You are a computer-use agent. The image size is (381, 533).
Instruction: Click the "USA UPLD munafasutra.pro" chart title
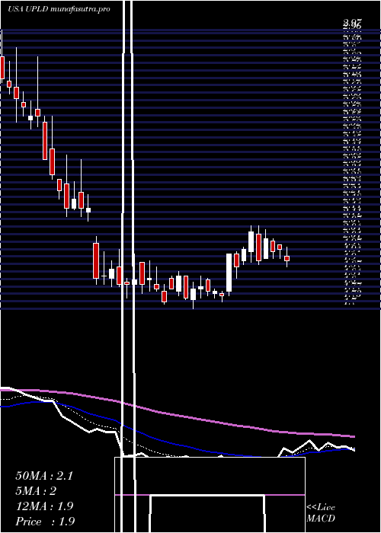click(x=59, y=9)
